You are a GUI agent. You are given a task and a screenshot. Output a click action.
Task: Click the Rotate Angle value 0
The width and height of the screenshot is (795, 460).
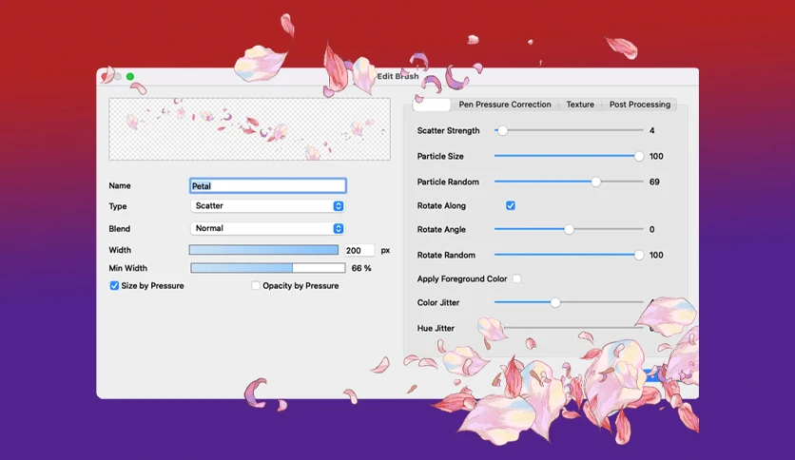point(652,229)
